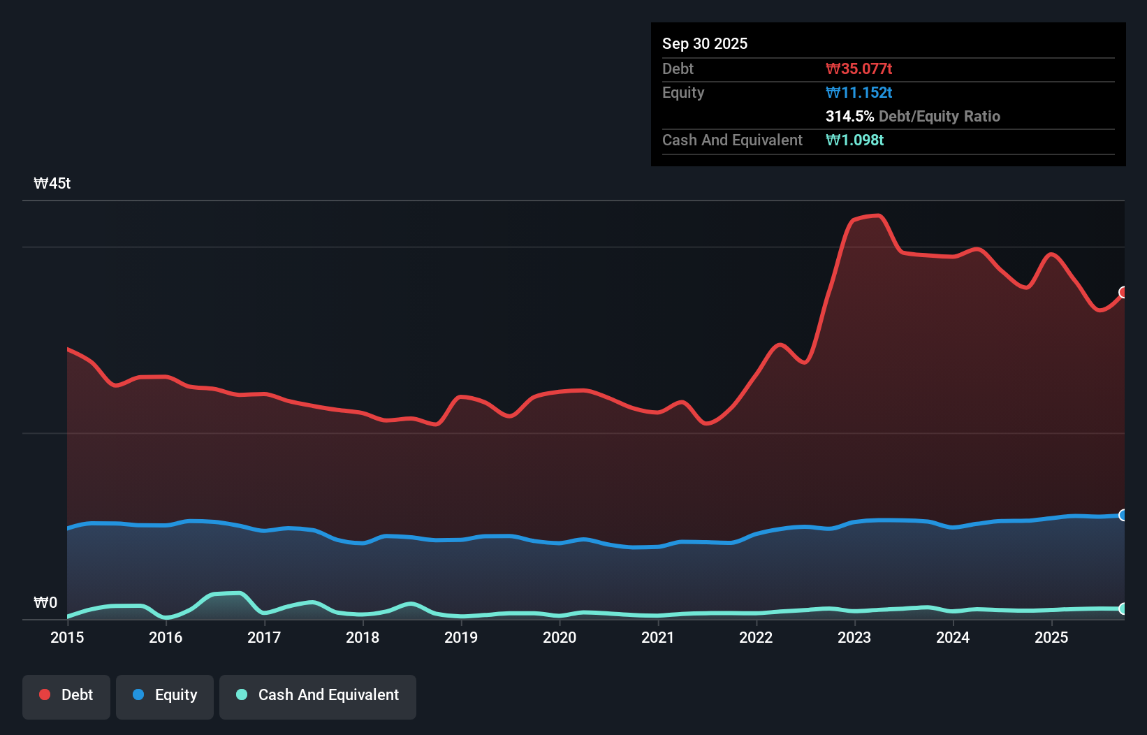Click the 2017 x-axis label
Screen dimensions: 1147x735
264,637
